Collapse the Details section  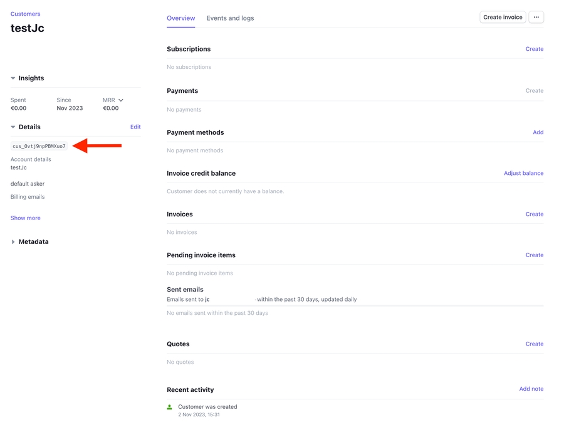point(13,127)
